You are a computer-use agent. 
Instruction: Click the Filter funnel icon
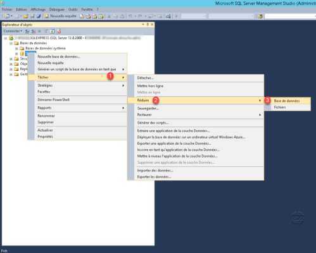(46, 31)
